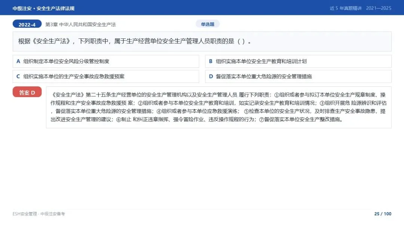Click chapter label 第3章 中华人民共和国安全生产法

pyautogui.click(x=81, y=24)
